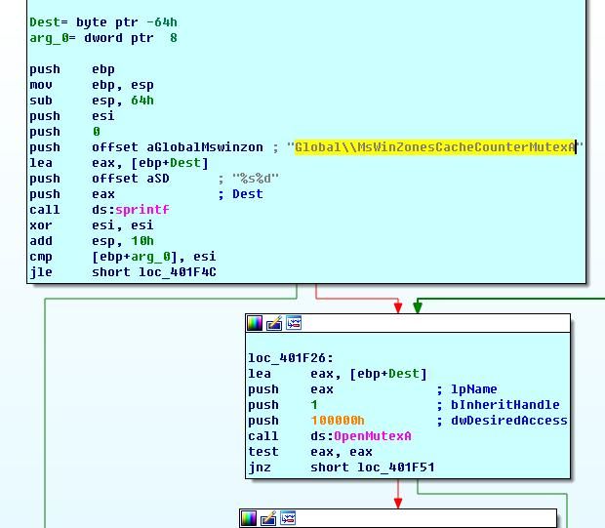Image resolution: width=605 pixels, height=528 pixels.
Task: Click the sprintf call reference
Action: click(x=142, y=210)
